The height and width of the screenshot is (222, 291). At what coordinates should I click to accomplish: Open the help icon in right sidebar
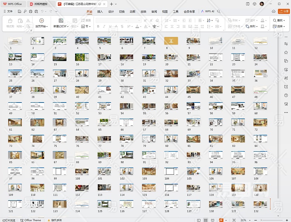[x=286, y=95]
